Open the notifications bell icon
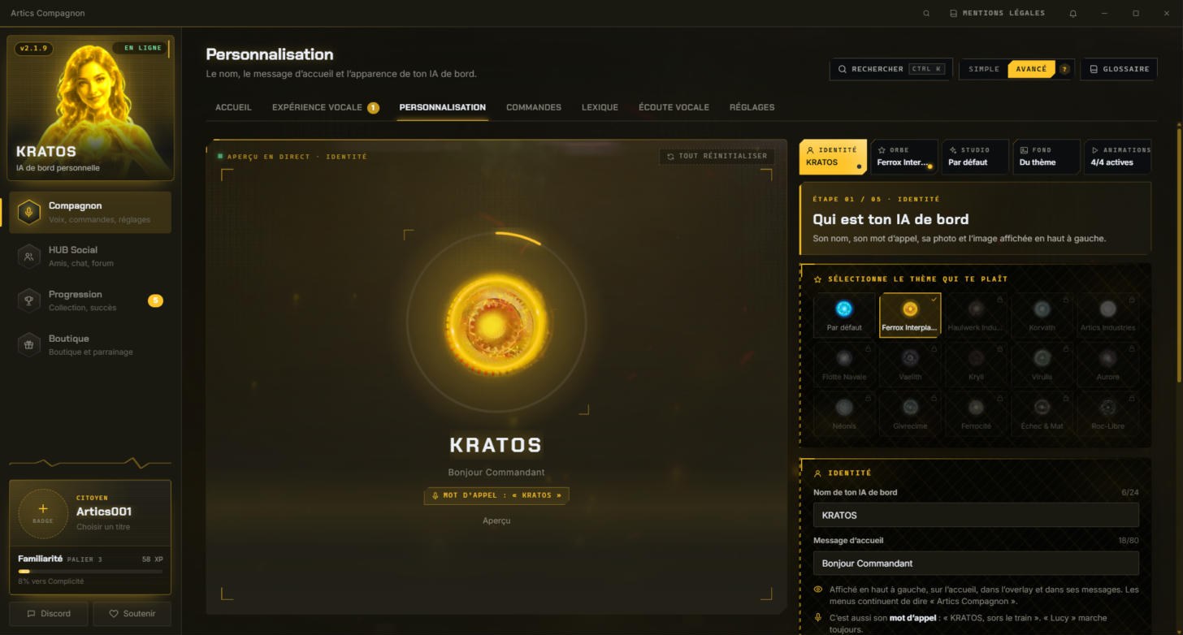The width and height of the screenshot is (1183, 635). [1073, 14]
